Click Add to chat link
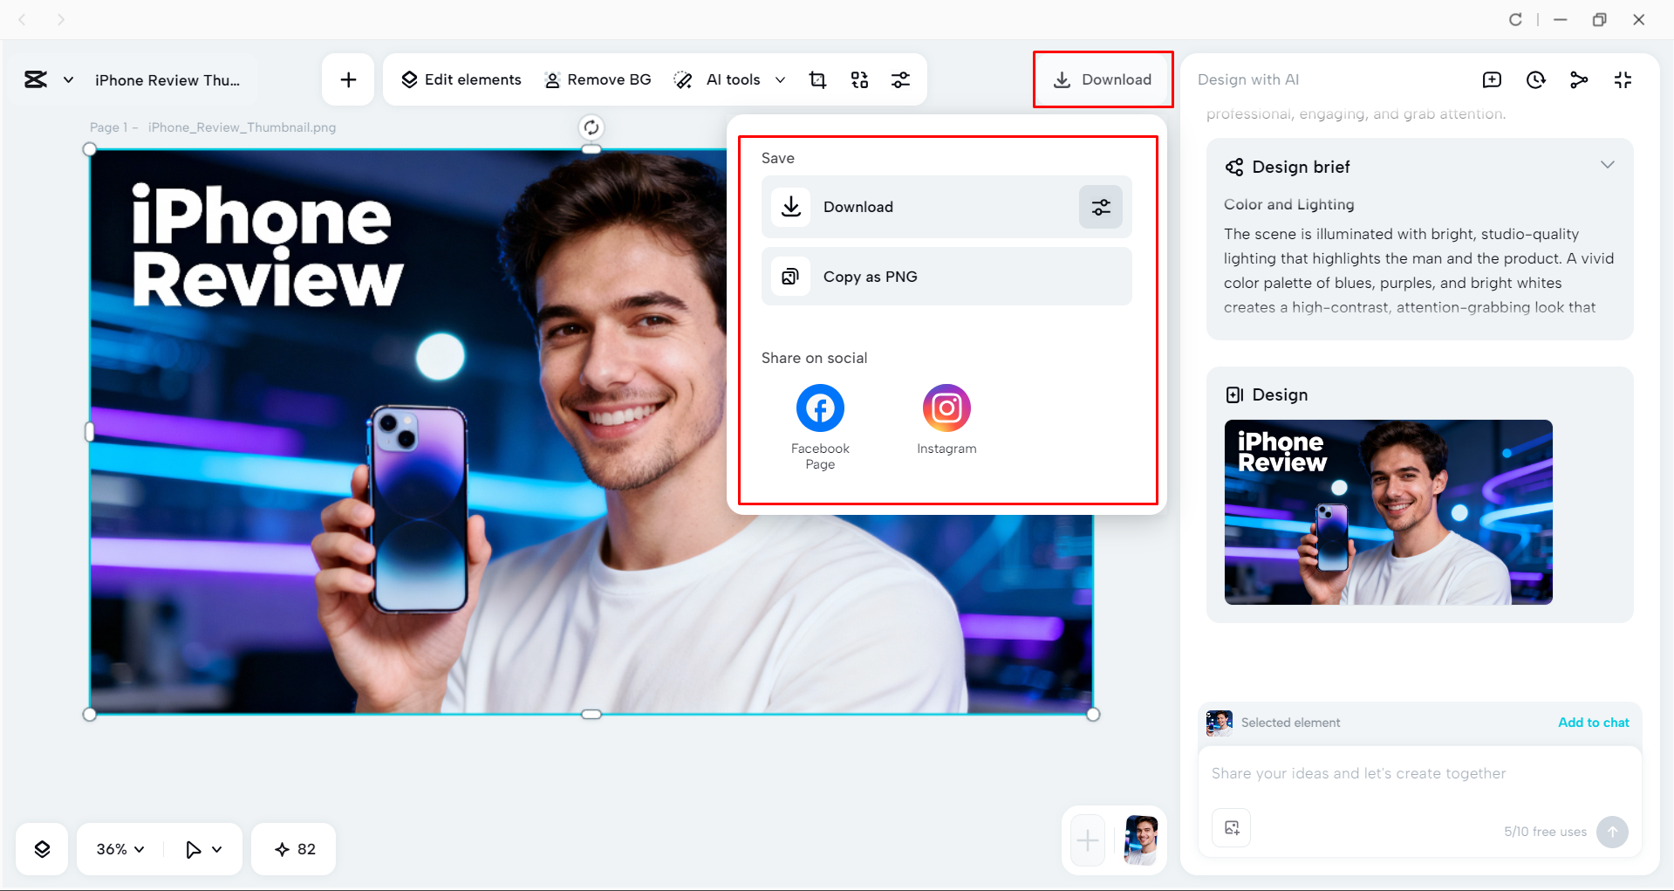Viewport: 1674px width, 891px height. click(1594, 723)
